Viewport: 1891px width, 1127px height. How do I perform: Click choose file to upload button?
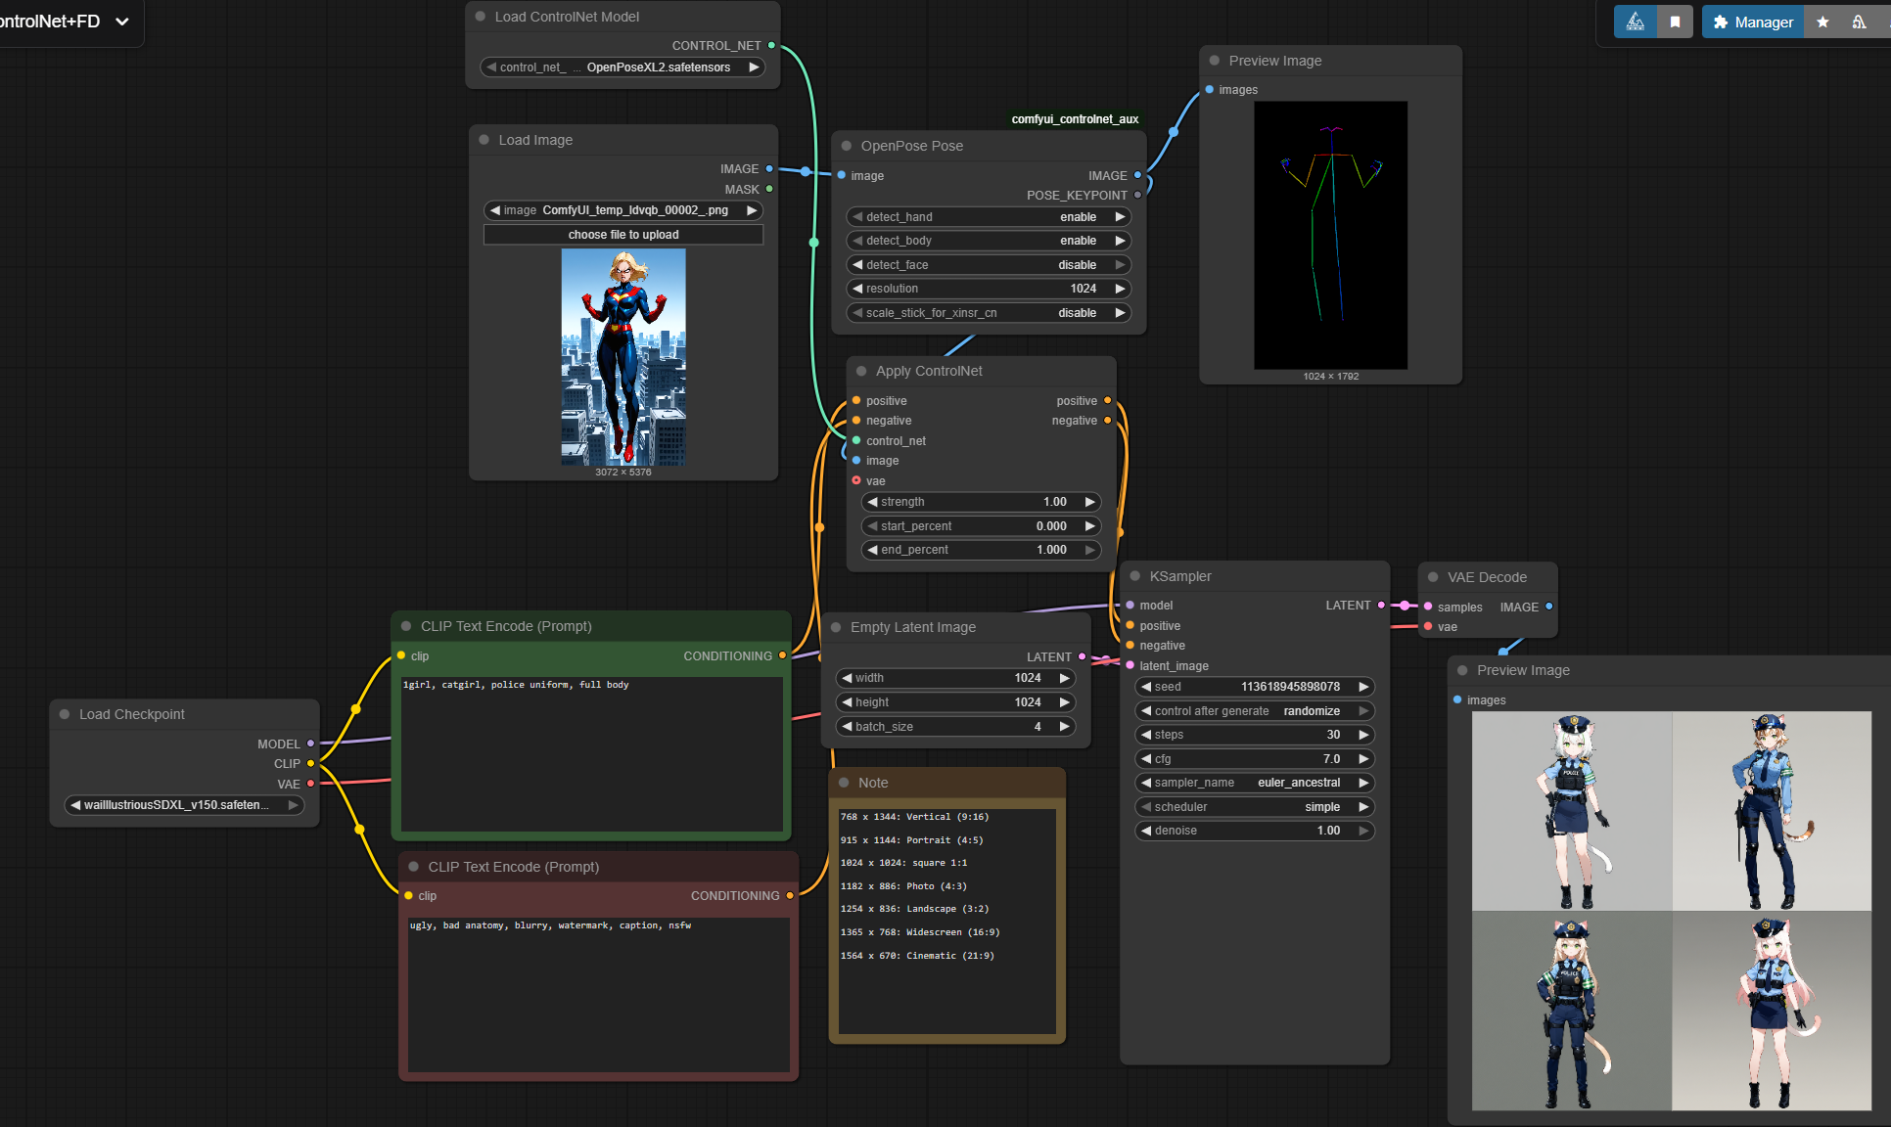tap(623, 235)
